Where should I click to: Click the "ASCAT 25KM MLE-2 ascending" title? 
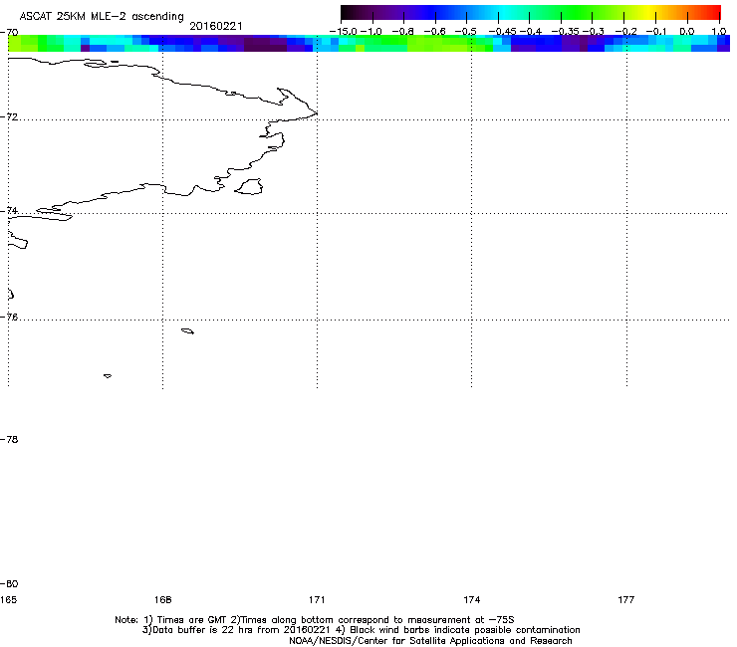102,16
